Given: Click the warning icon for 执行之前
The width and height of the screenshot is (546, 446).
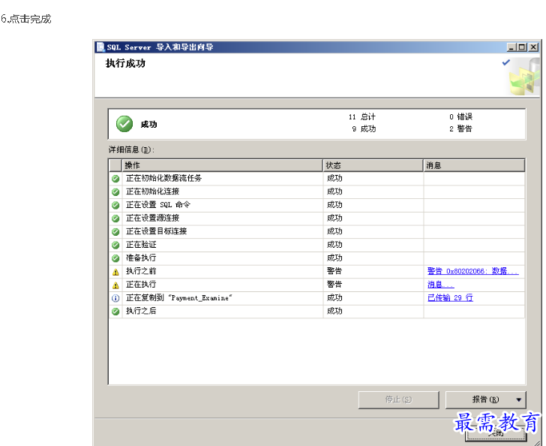Looking at the screenshot, I should pos(115,272).
